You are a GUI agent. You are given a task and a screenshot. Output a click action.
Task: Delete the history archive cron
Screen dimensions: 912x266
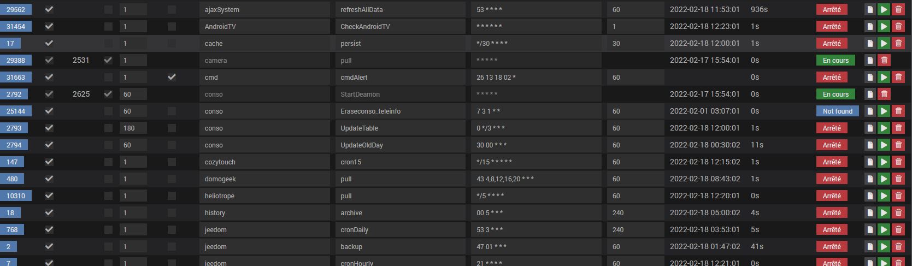[x=898, y=212]
